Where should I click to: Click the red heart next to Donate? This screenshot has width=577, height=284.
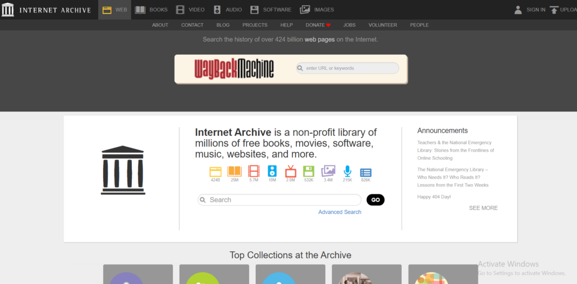click(x=329, y=25)
